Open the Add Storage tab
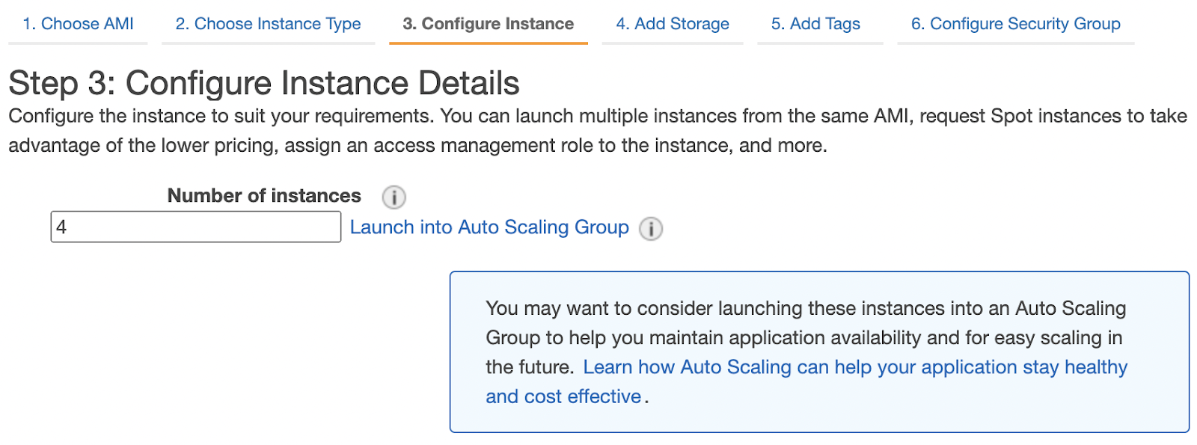This screenshot has width=1197, height=445. (x=672, y=24)
